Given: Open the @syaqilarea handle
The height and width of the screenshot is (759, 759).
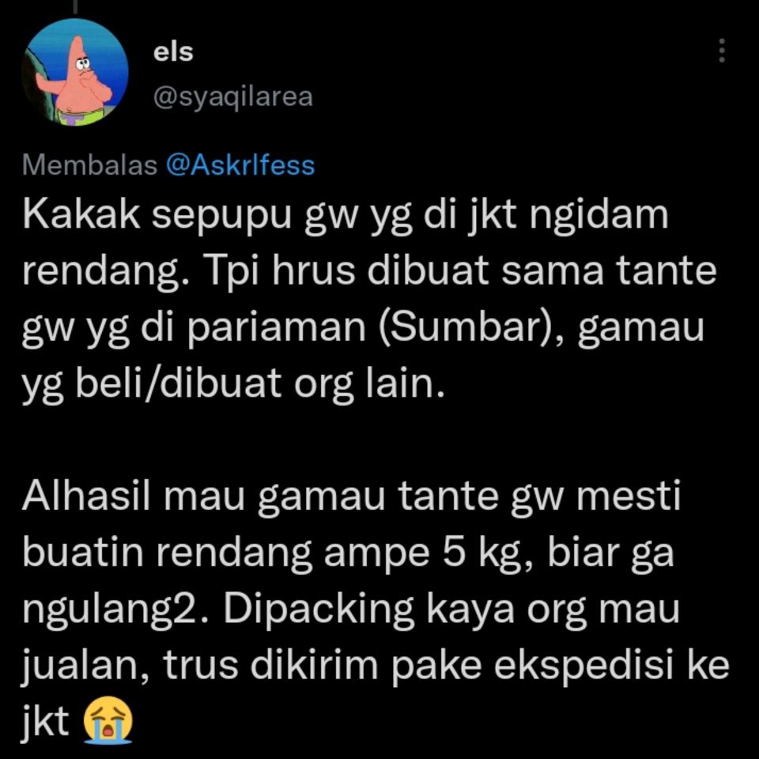Looking at the screenshot, I should pos(232,96).
